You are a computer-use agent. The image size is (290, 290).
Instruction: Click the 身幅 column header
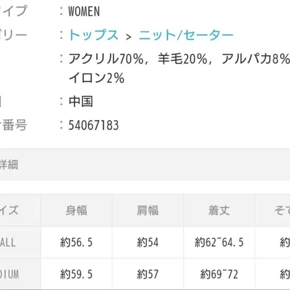[x=76, y=210]
